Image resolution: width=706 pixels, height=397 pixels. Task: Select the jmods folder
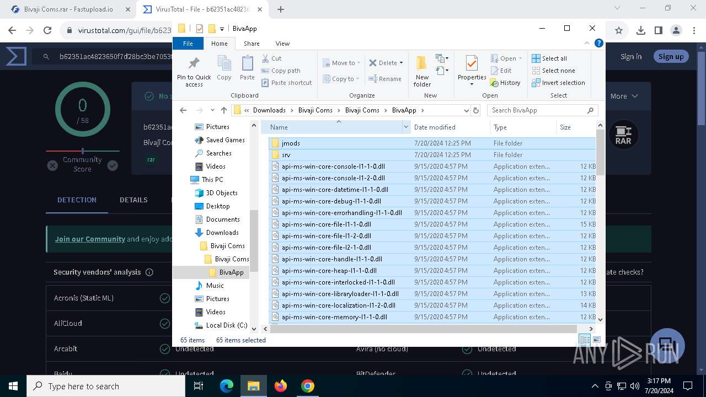click(x=432, y=143)
